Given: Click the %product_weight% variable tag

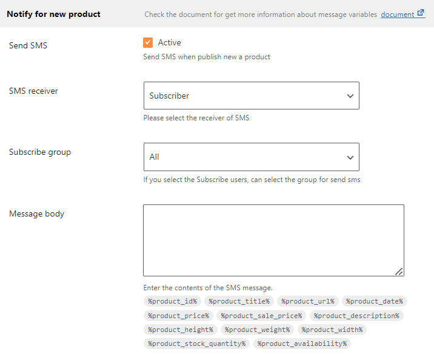Looking at the screenshot, I should pyautogui.click(x=258, y=330).
